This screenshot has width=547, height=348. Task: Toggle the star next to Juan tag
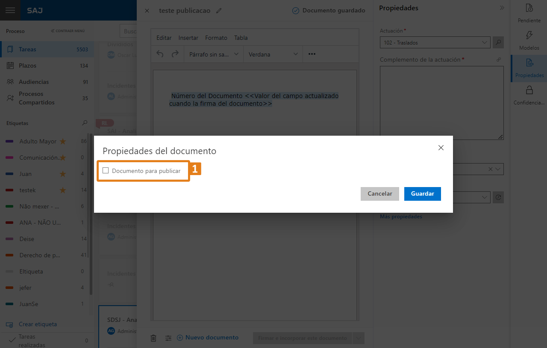click(x=63, y=174)
